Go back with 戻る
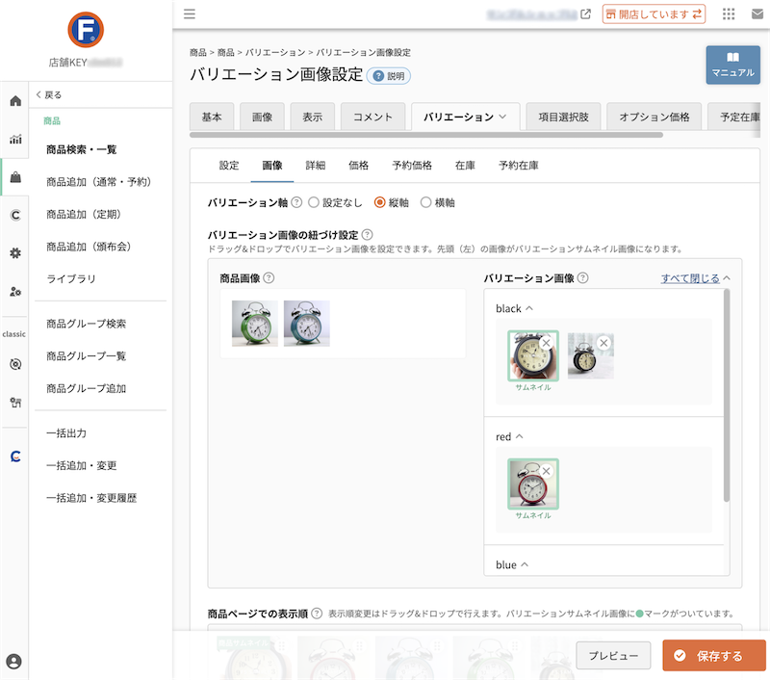 [49, 94]
